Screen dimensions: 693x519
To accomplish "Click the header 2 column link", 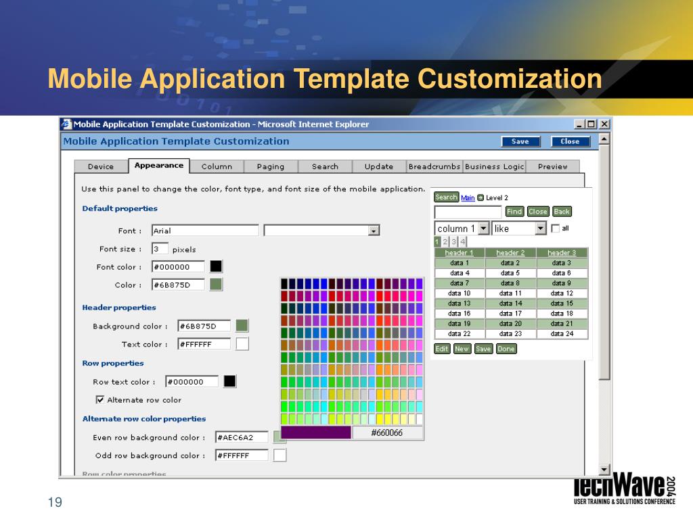I will click(x=510, y=253).
